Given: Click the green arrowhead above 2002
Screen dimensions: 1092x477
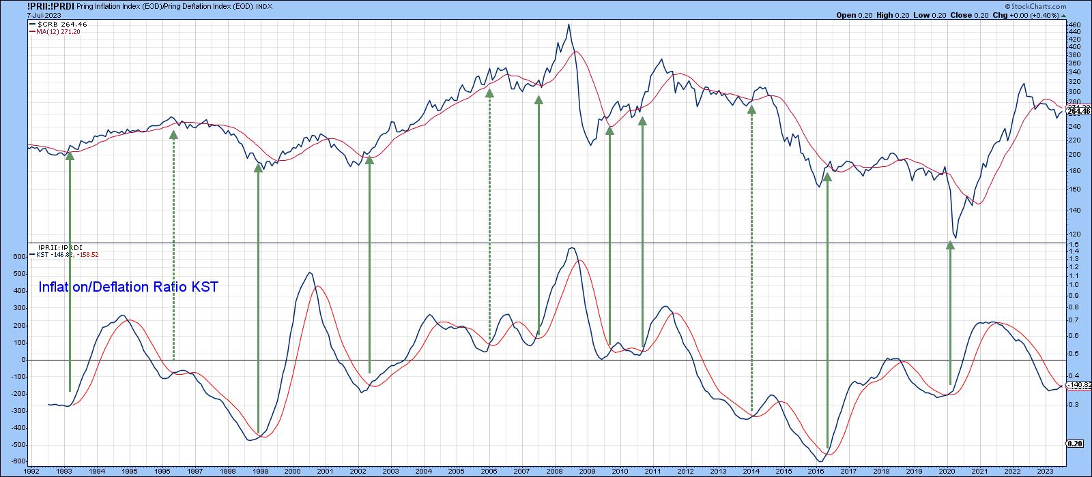Looking at the screenshot, I should (x=369, y=159).
